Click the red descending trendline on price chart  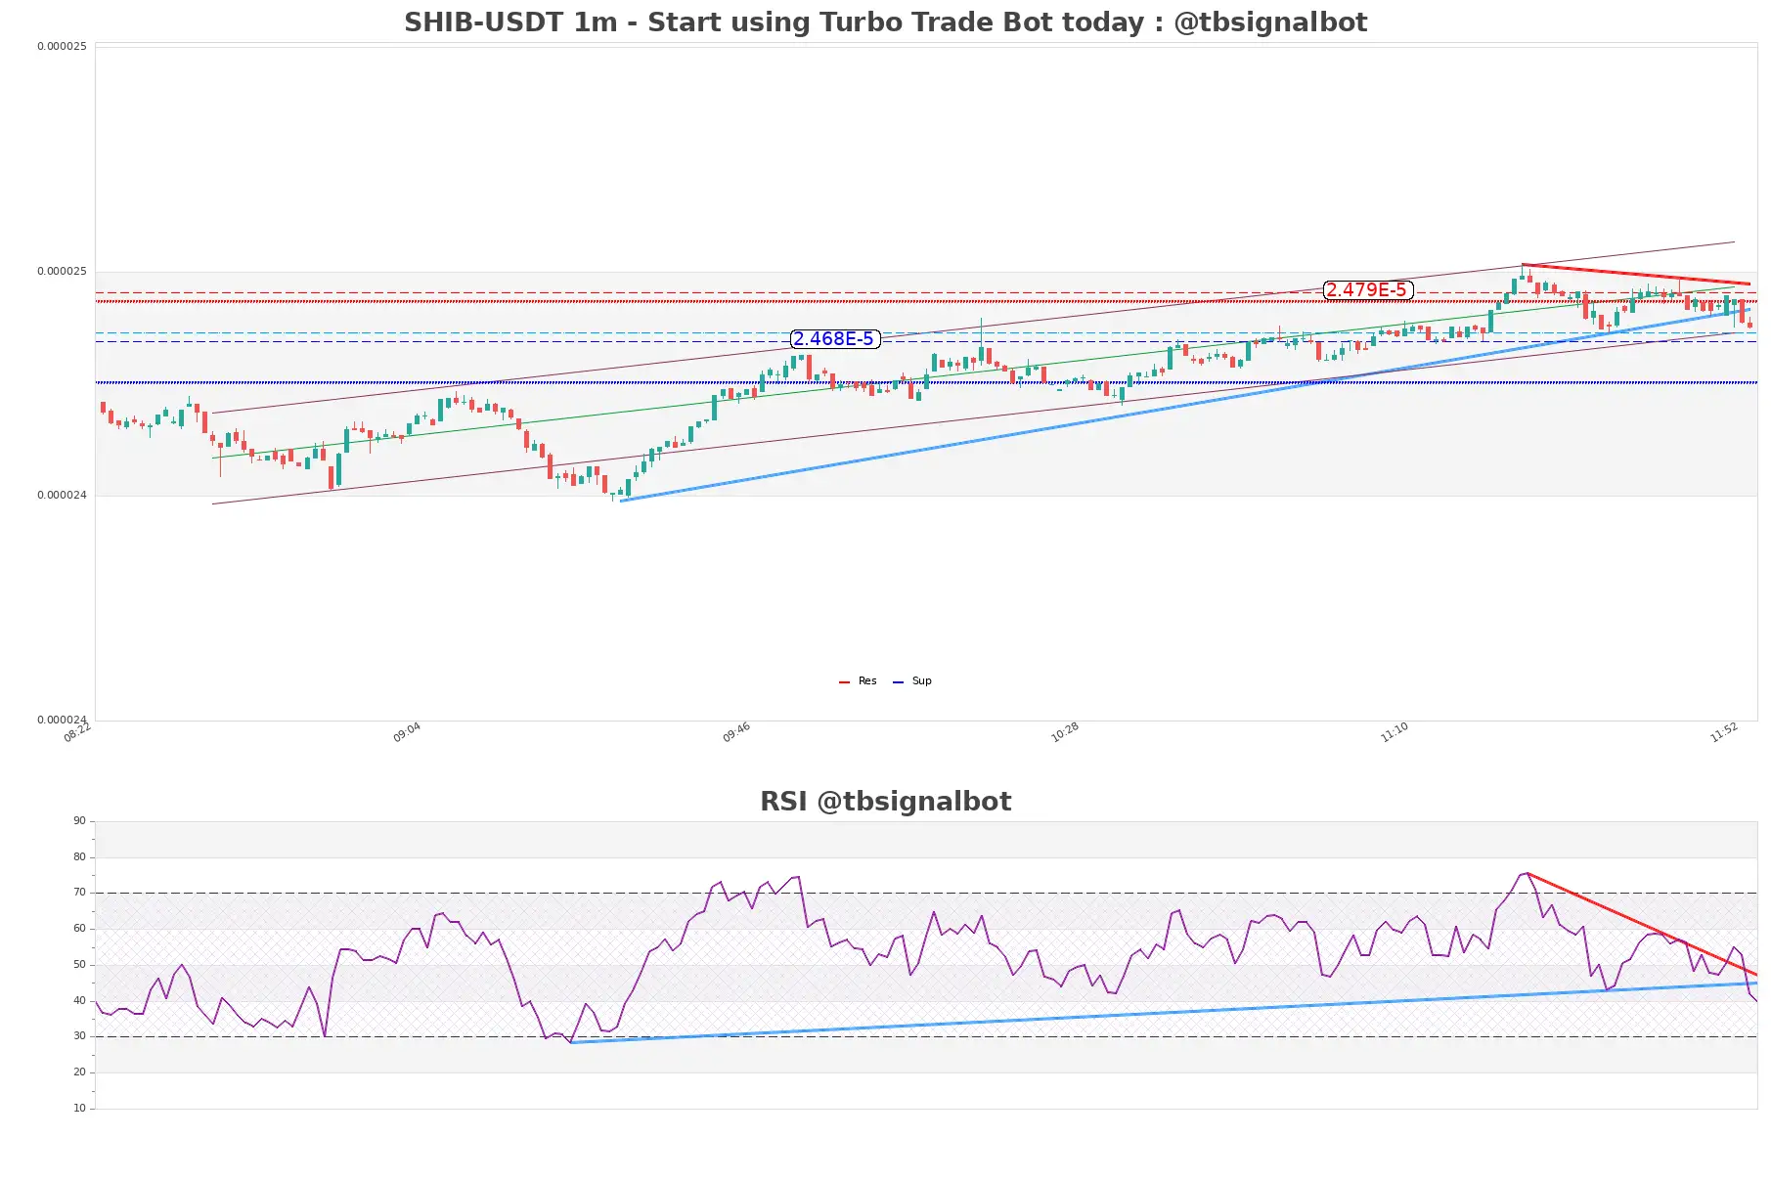(1636, 275)
